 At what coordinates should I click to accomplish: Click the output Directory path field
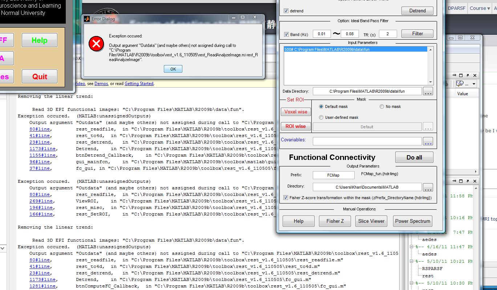367,187
